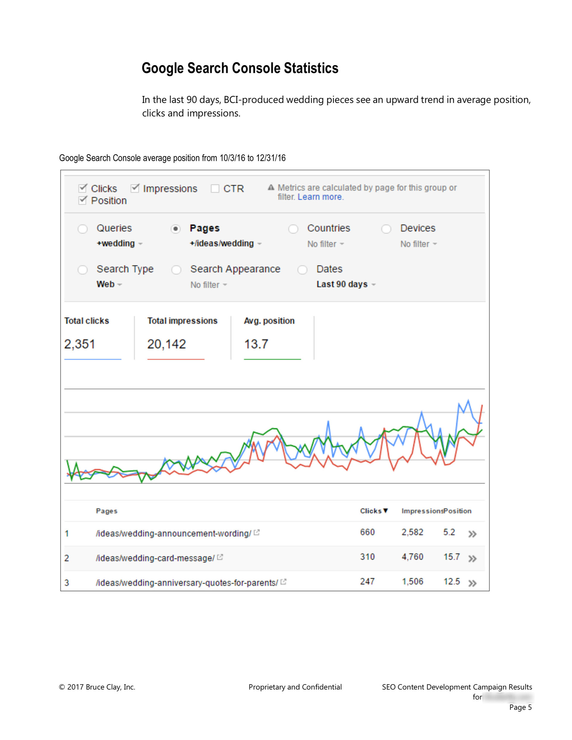Open external link icon for wedding-card-message page
Screen dimensions: 572x740
[x=220, y=557]
